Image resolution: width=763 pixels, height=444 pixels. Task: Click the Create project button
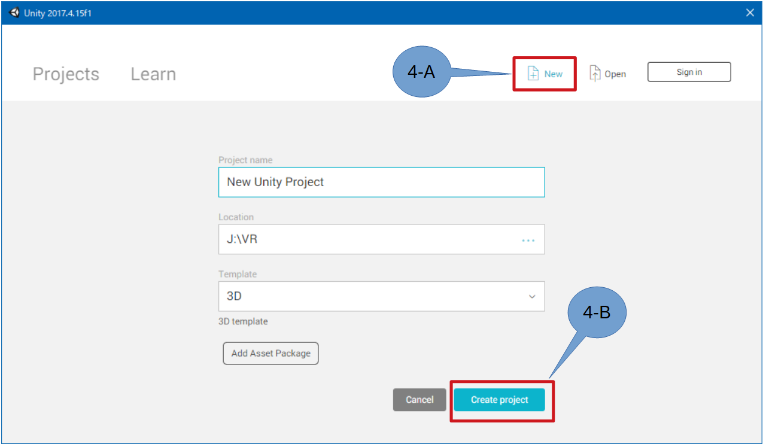point(499,400)
